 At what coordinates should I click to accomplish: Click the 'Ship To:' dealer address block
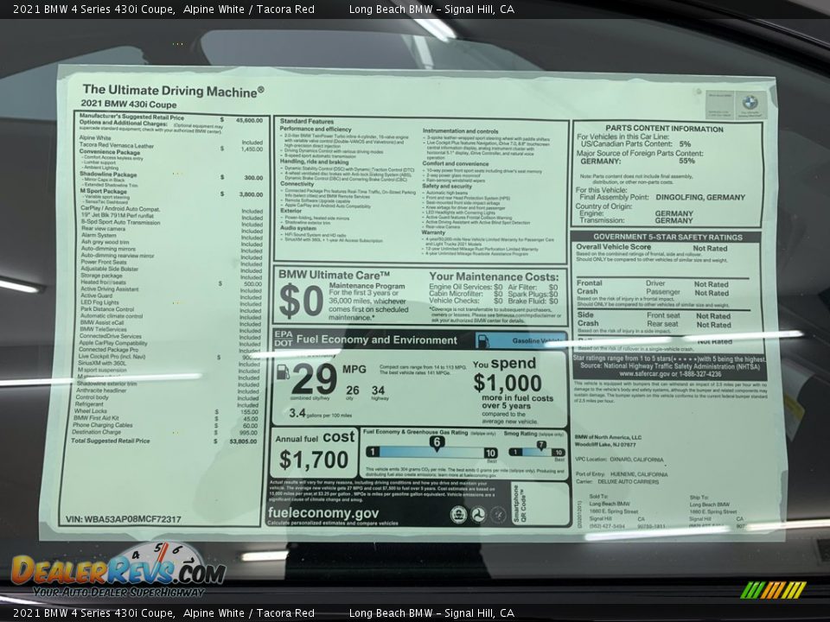click(x=717, y=512)
